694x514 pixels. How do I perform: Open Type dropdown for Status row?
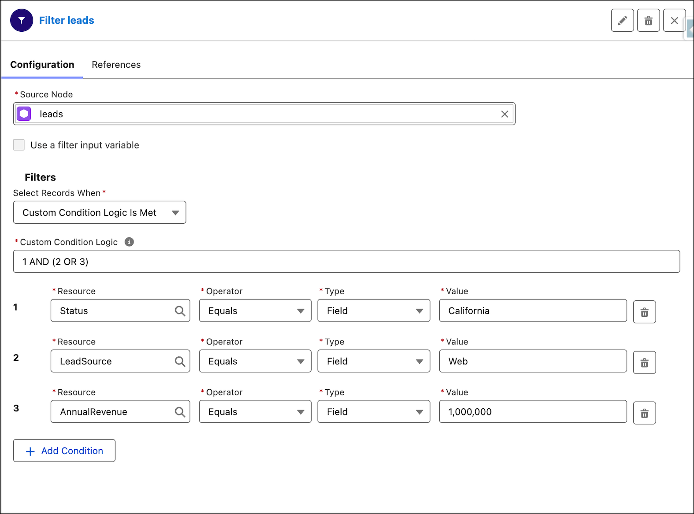pos(374,311)
